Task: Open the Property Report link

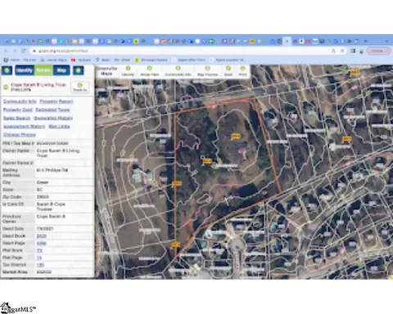Action: [x=56, y=101]
